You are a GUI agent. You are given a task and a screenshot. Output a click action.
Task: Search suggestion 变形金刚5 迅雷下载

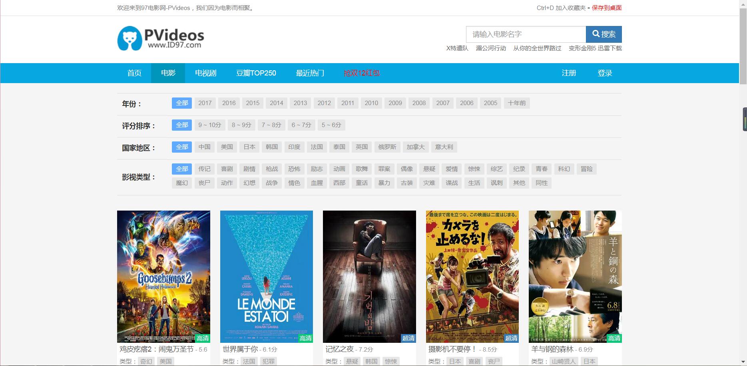click(x=595, y=48)
